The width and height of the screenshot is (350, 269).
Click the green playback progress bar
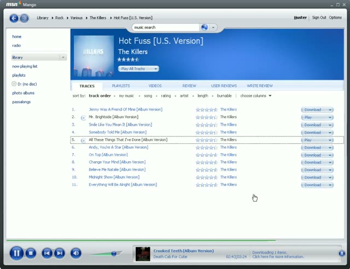click(141, 241)
